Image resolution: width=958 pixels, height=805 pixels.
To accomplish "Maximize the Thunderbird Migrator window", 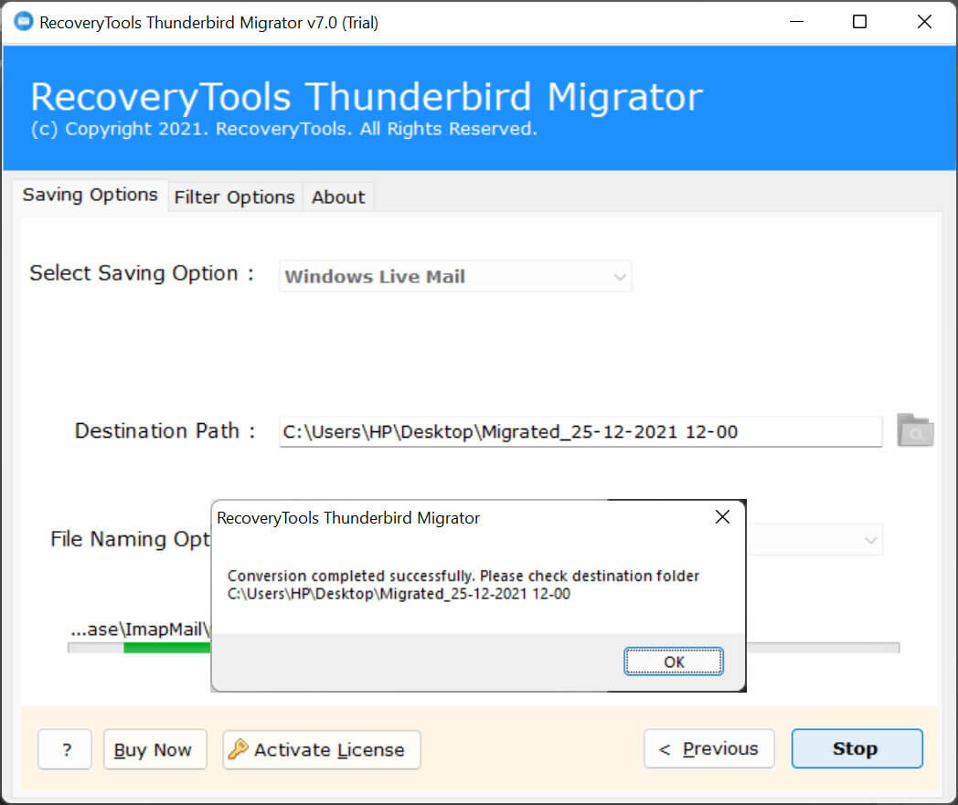I will tap(859, 21).
